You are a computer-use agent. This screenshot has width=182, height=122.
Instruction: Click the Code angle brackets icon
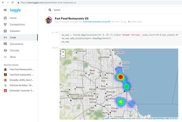(5, 38)
